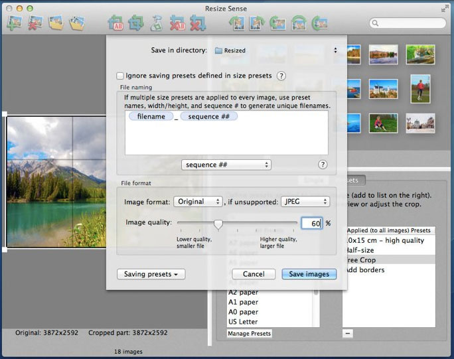Click the presets list scrollbar thumb
454x359 pixels.
pos(316,293)
